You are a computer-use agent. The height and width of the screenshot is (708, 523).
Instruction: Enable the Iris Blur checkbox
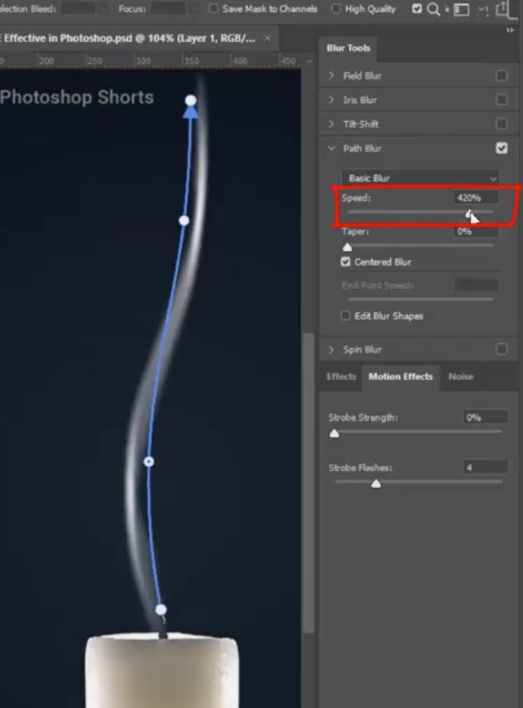[x=501, y=99]
